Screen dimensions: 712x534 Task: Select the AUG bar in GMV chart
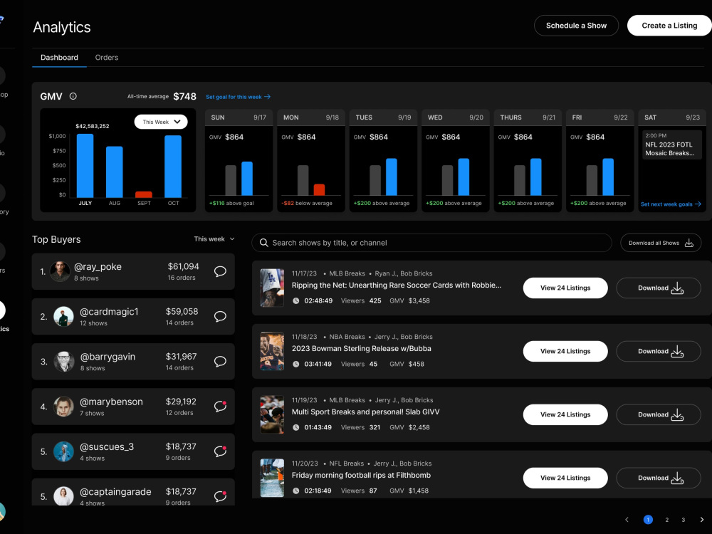[115, 172]
